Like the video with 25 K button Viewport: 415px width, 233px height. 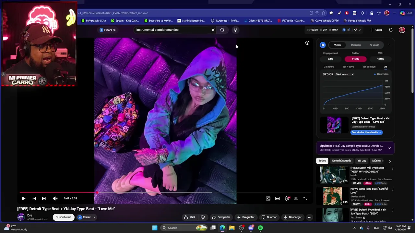click(x=190, y=217)
